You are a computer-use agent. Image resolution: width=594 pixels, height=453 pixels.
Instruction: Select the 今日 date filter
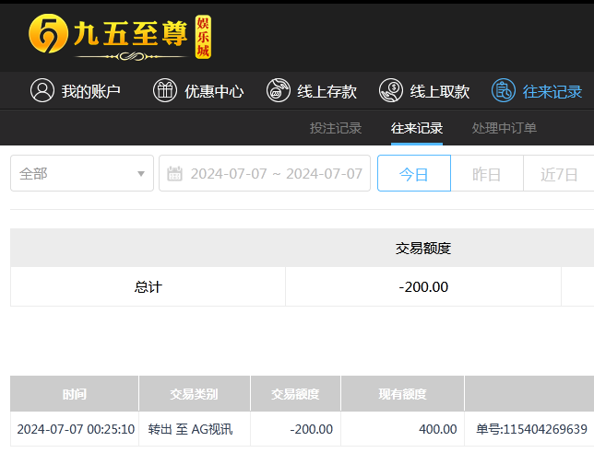(413, 173)
